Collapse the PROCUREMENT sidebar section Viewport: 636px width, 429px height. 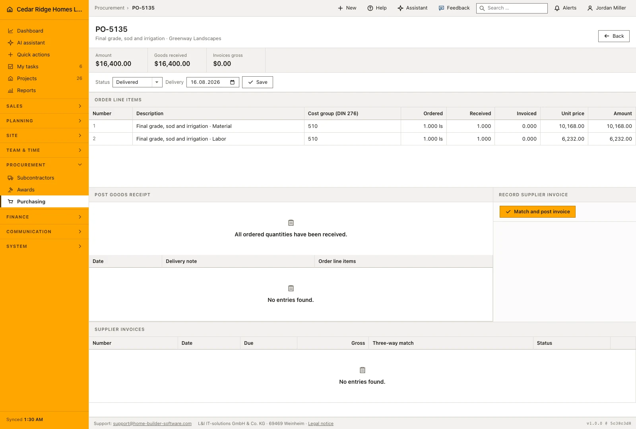[x=44, y=165]
